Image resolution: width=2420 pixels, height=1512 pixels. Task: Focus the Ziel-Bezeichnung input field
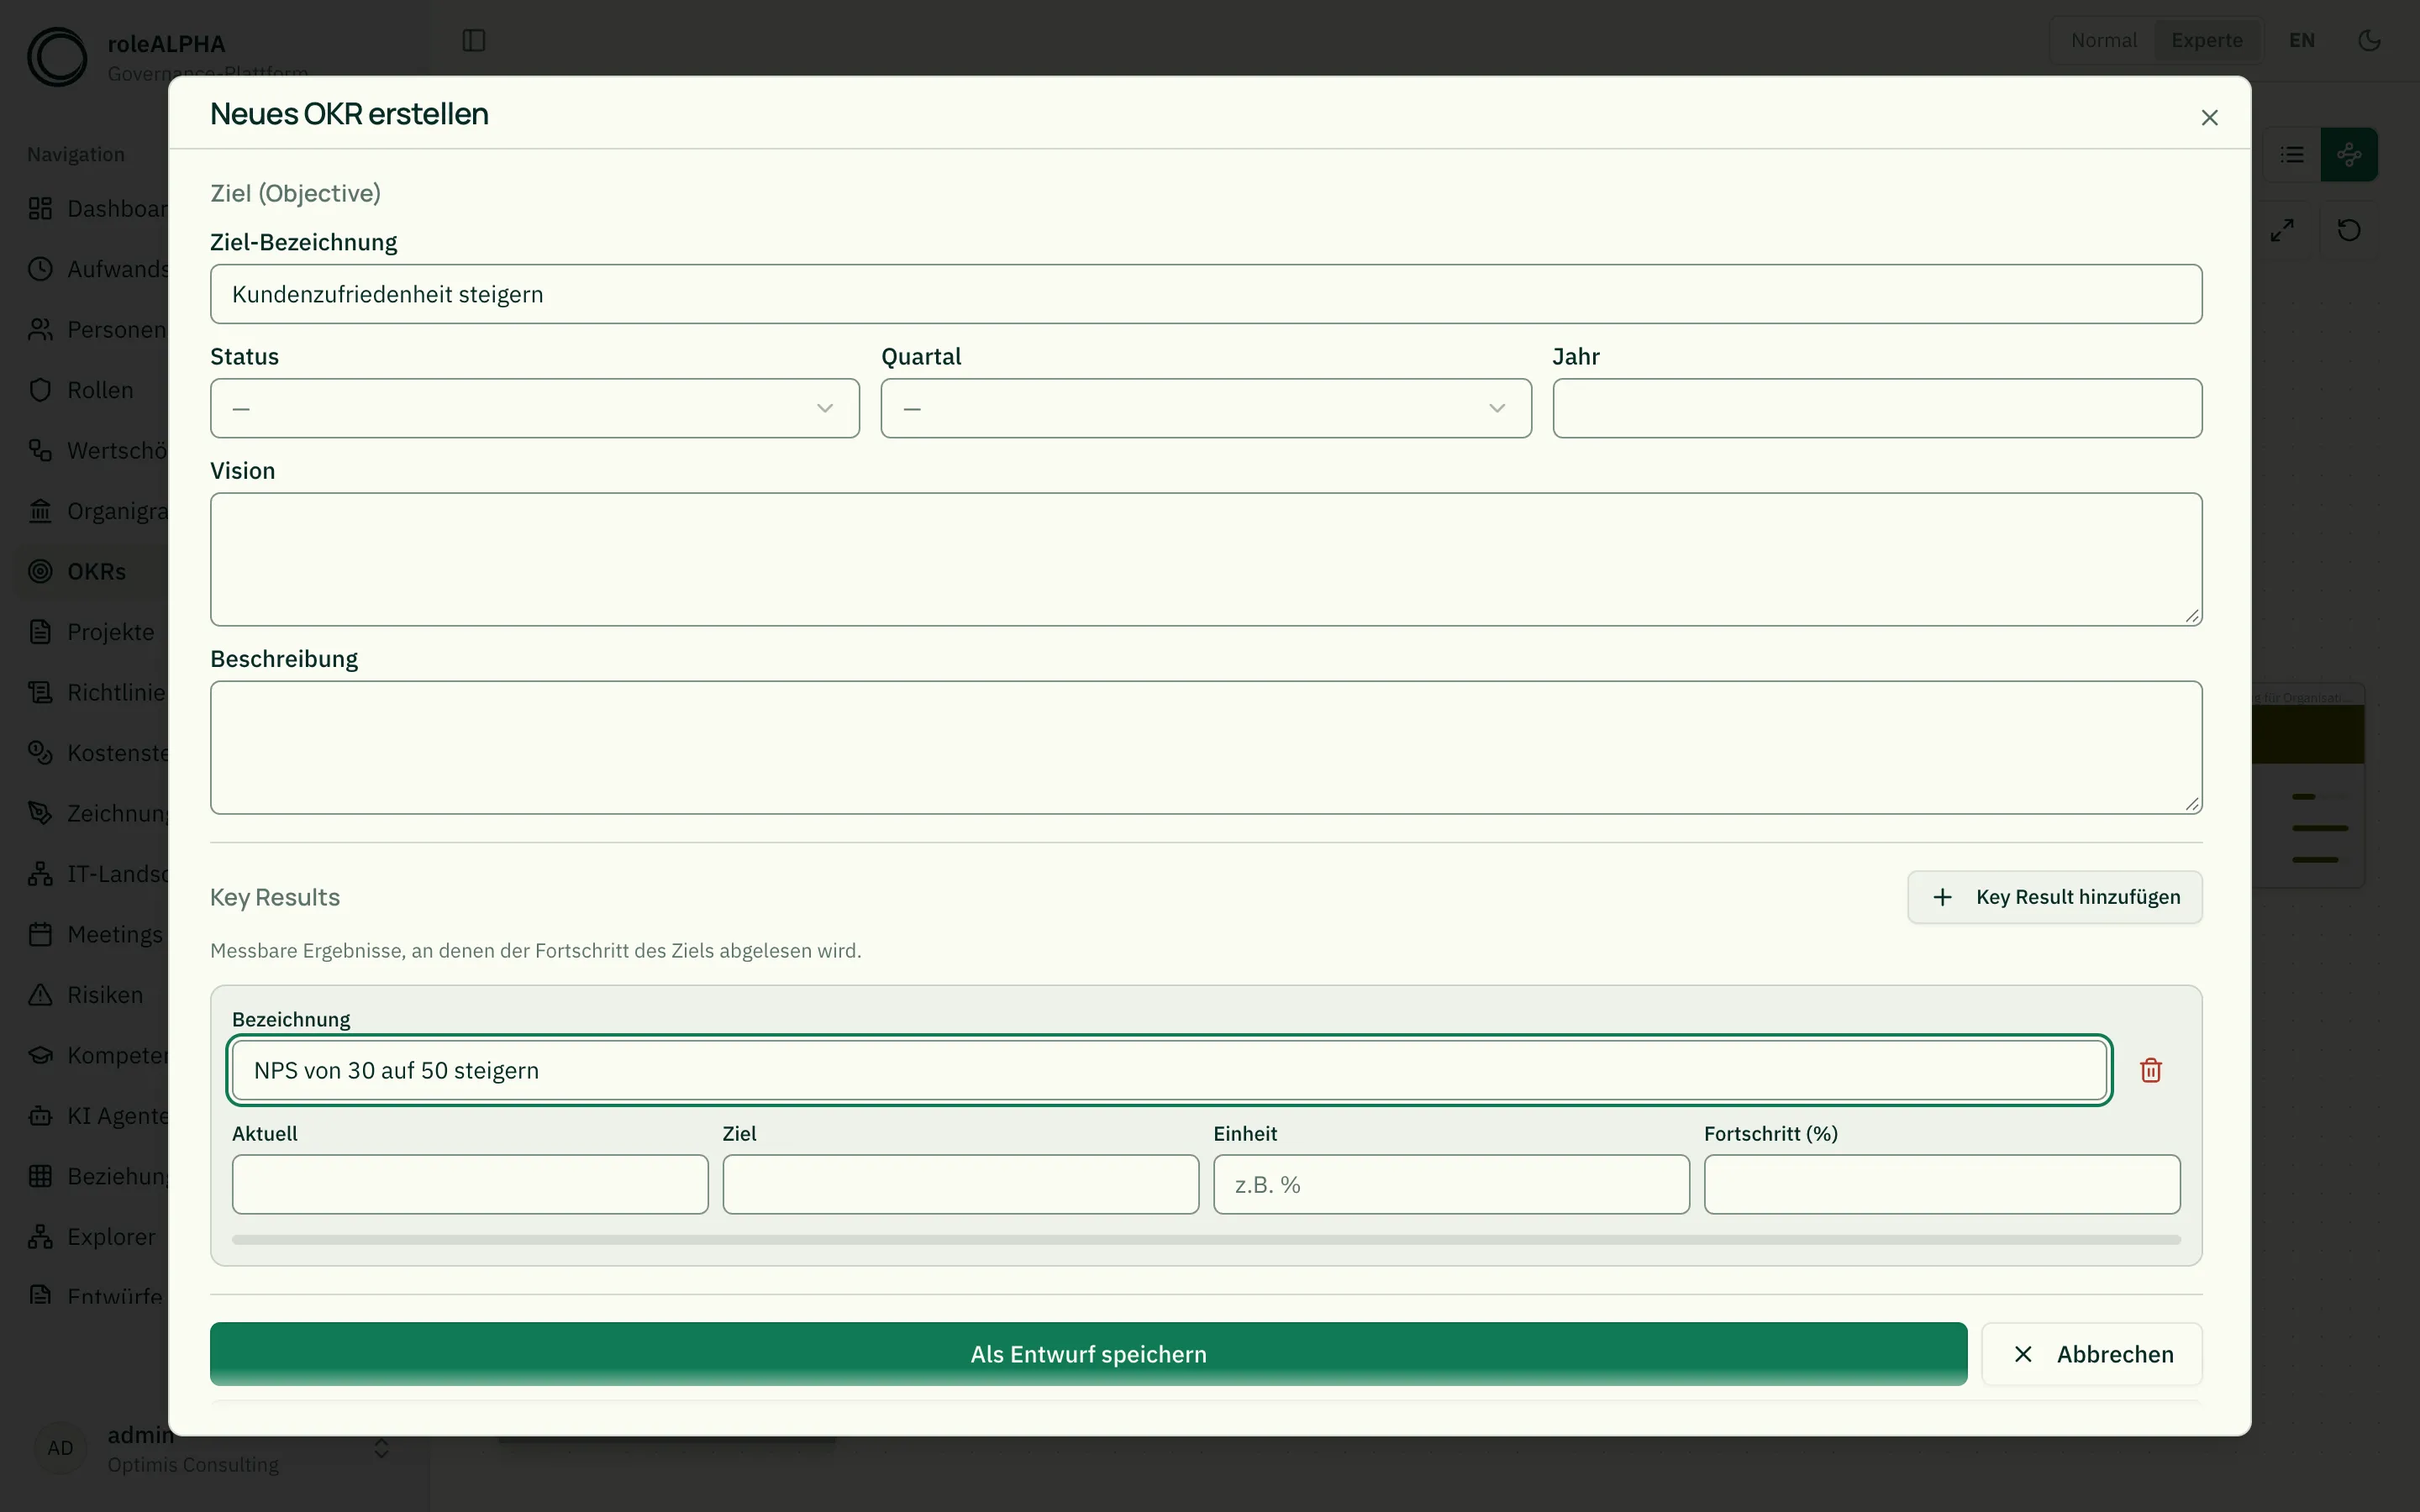[1206, 294]
